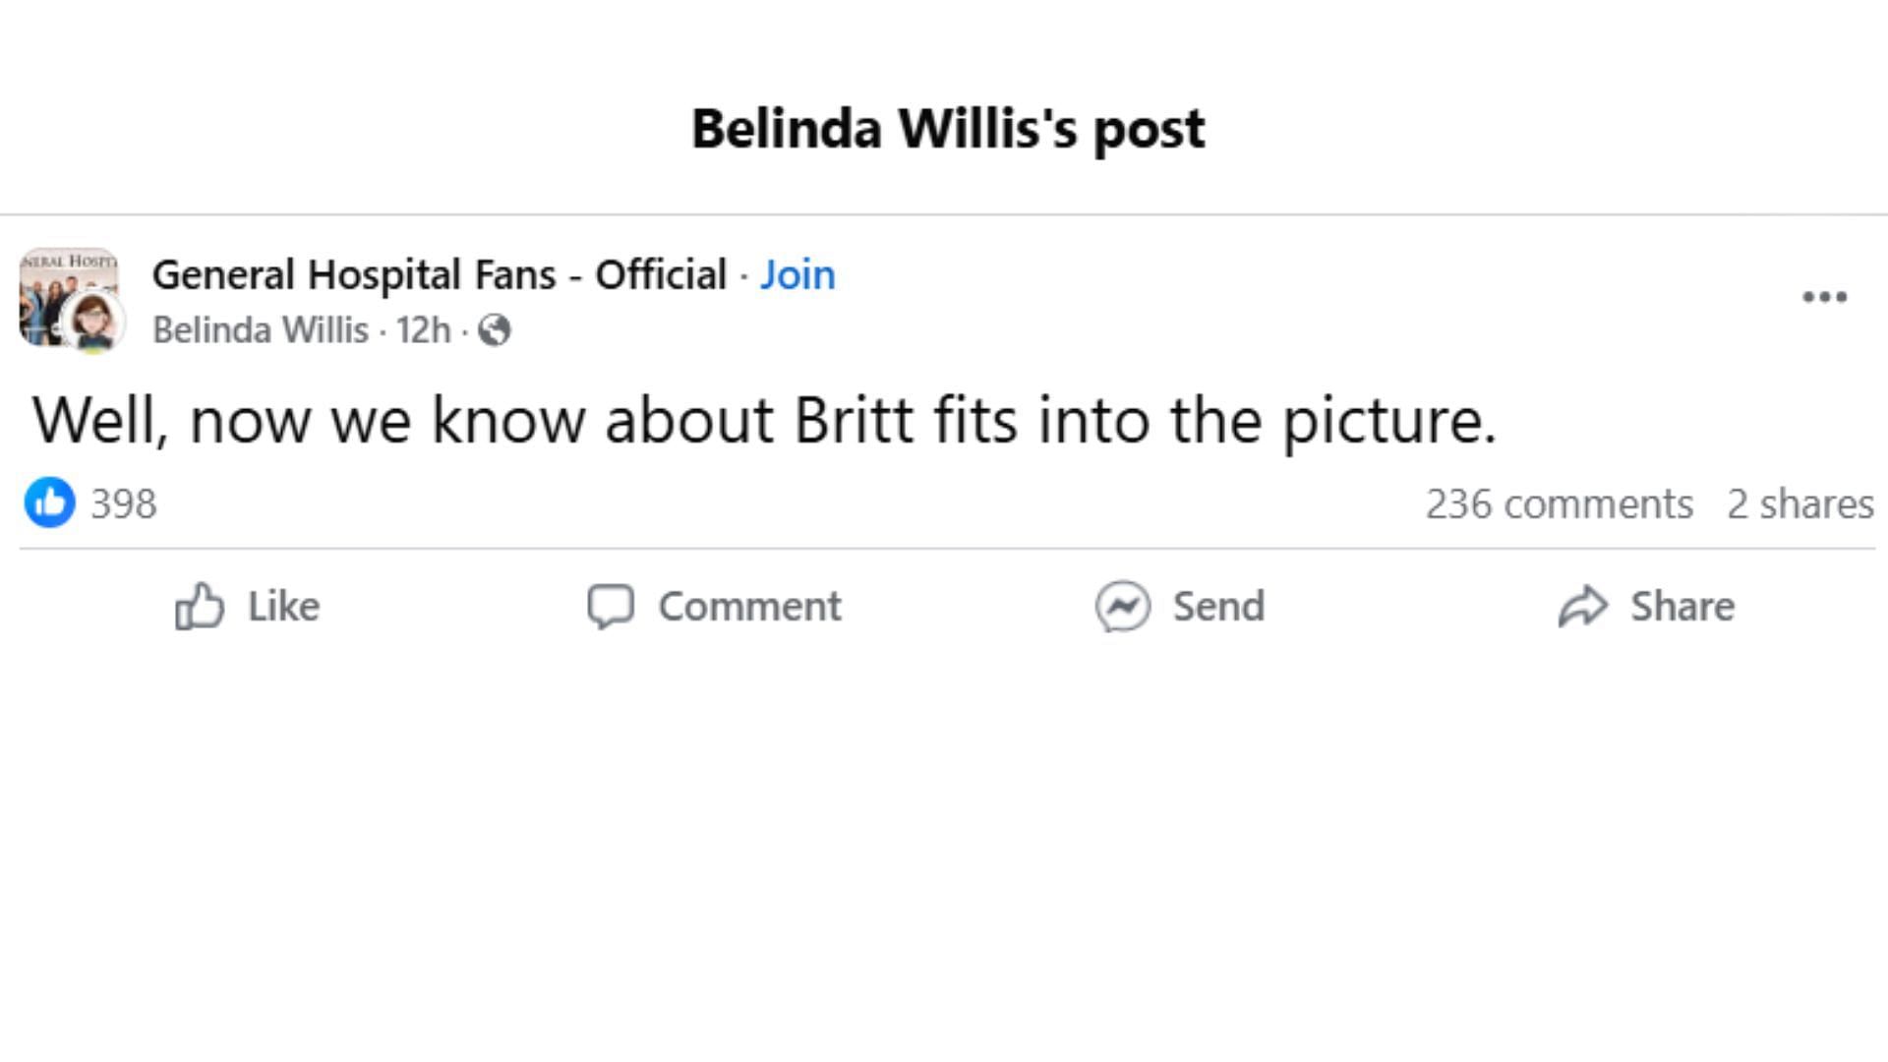Click the Share arrow icon

(x=1582, y=606)
